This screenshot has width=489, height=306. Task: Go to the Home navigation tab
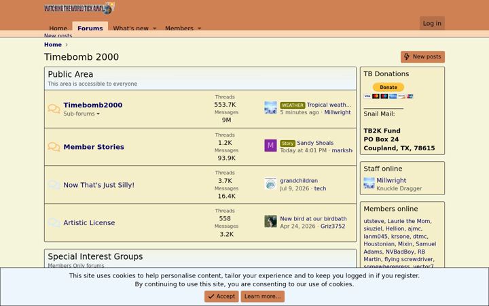pyautogui.click(x=58, y=28)
